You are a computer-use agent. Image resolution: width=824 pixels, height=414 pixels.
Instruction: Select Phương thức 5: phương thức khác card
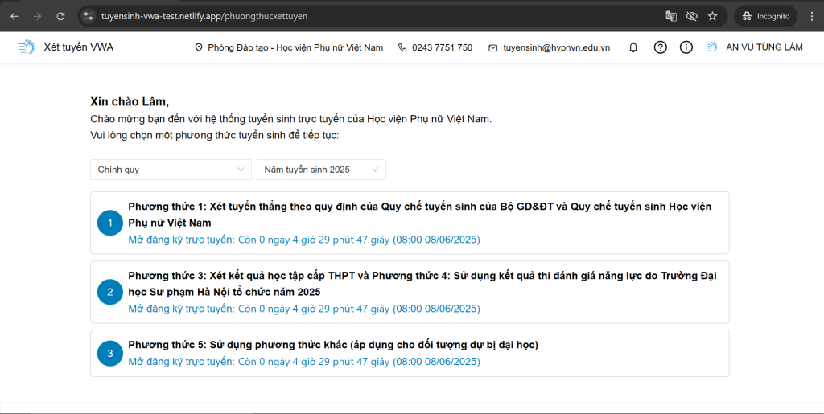pos(410,353)
